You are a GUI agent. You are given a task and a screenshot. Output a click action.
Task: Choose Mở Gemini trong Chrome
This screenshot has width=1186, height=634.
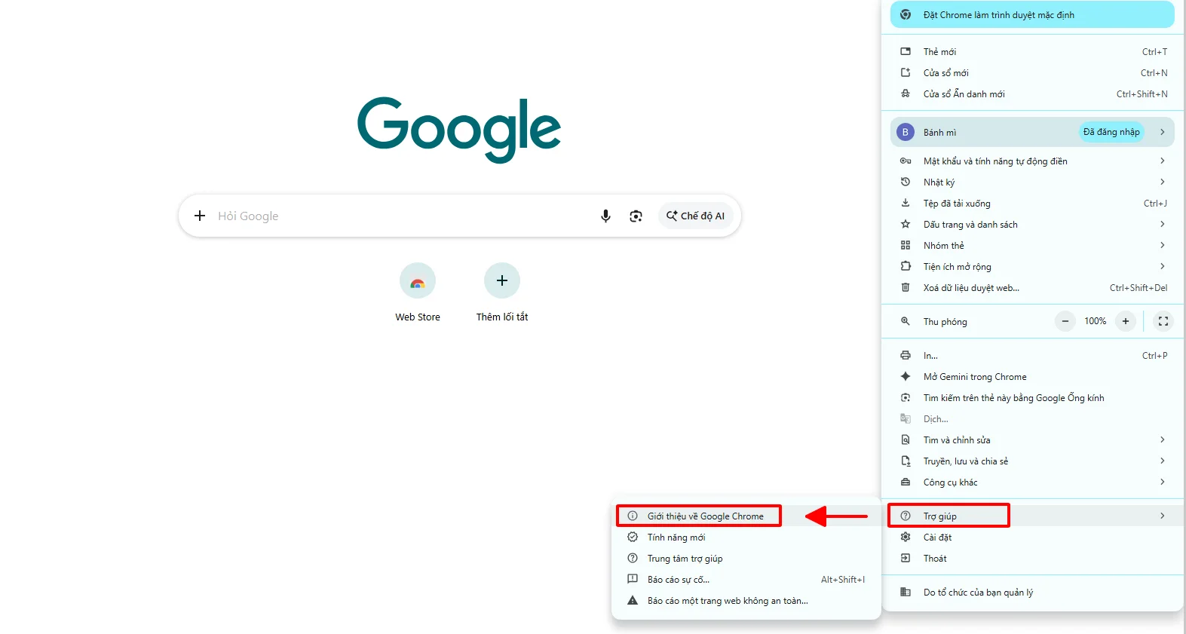pos(1032,376)
